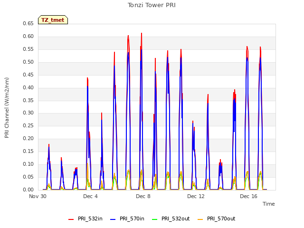Click the Dec 16 x-axis tick label
The image size is (304, 228).
coord(248,196)
